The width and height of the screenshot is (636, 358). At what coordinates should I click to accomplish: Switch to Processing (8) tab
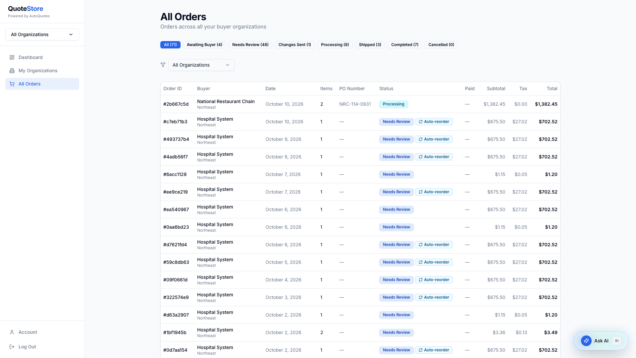335,45
